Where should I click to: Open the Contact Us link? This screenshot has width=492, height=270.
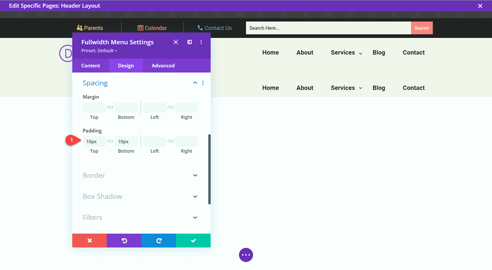[x=218, y=28]
